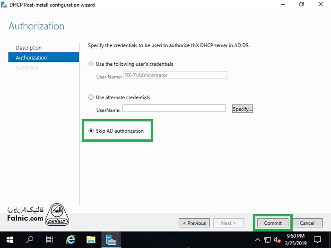The width and height of the screenshot is (331, 248).
Task: Click the network status tray icon
Action: (268, 240)
